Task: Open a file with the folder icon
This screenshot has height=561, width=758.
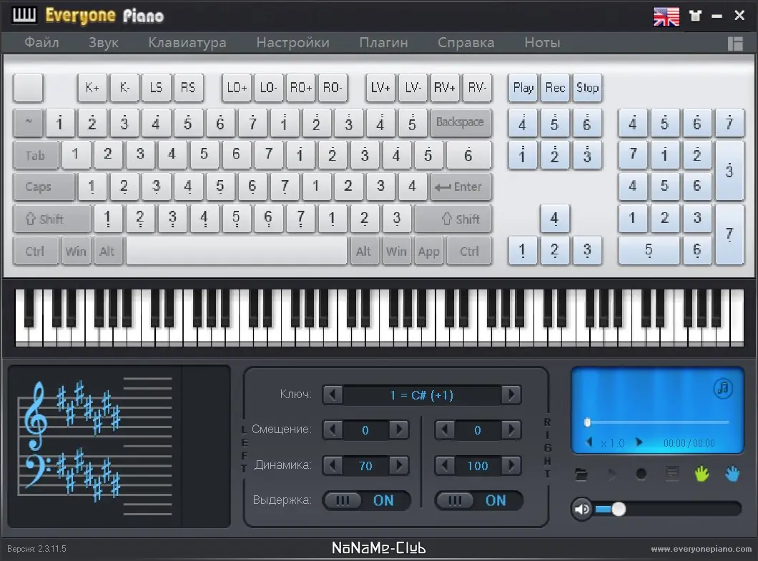Action: 581,475
